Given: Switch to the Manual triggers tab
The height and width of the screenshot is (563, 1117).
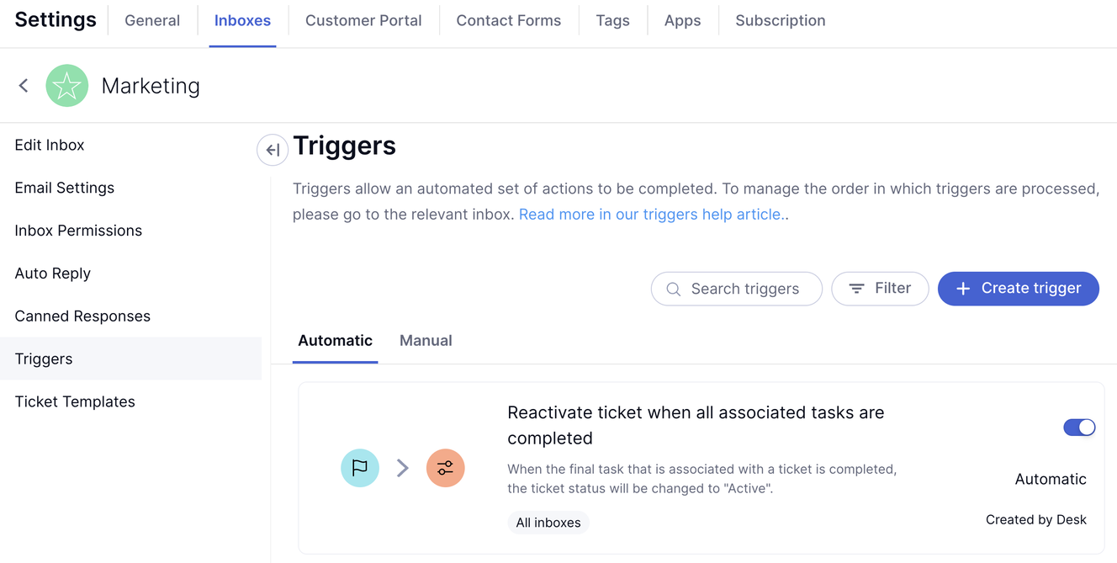Looking at the screenshot, I should (426, 341).
